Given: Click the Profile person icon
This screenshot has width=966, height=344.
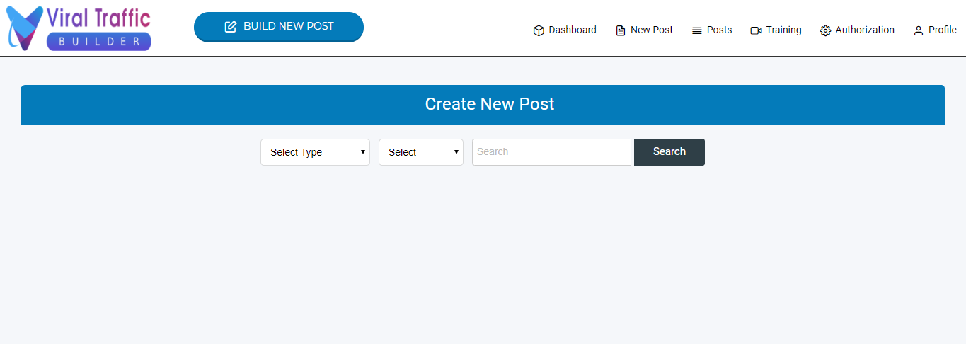Looking at the screenshot, I should tap(919, 30).
